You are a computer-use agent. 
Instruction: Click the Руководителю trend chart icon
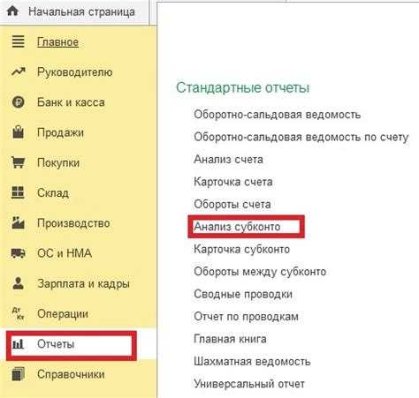click(19, 71)
